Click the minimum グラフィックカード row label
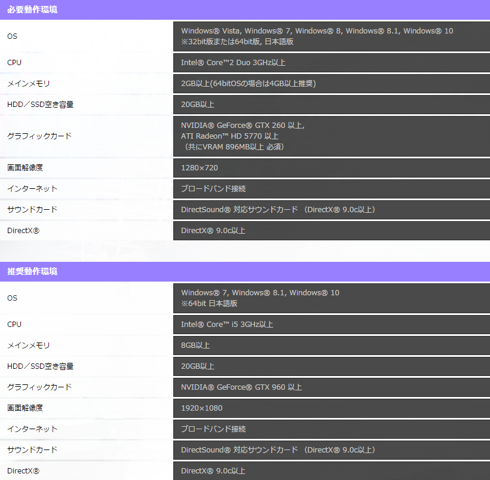 (x=39, y=136)
